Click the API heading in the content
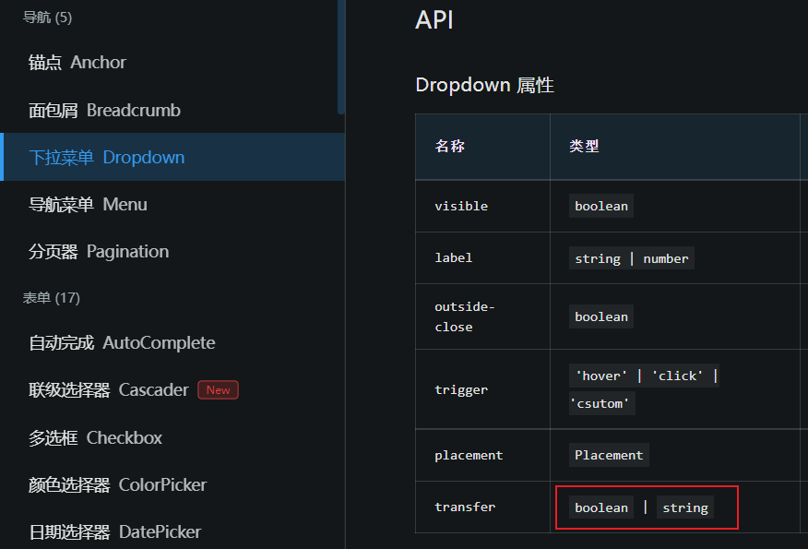 434,20
